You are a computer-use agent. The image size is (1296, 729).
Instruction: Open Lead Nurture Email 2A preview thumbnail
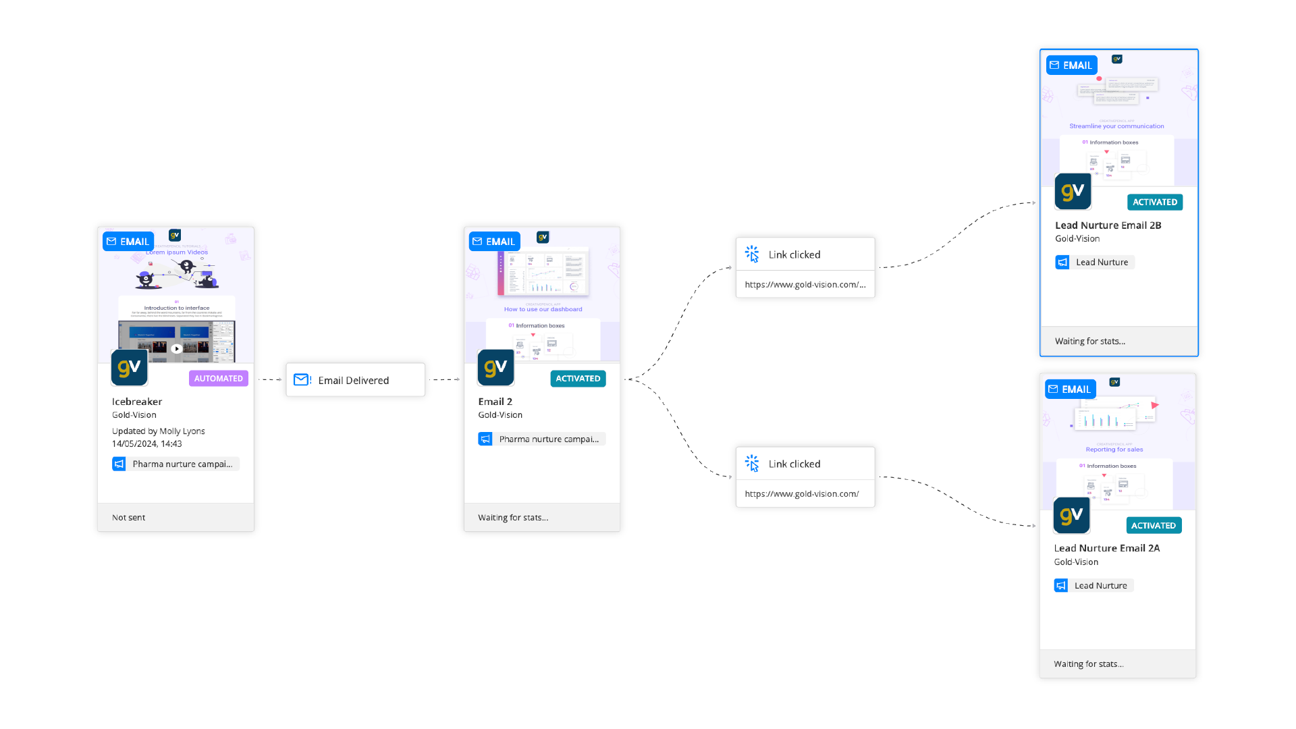point(1118,442)
